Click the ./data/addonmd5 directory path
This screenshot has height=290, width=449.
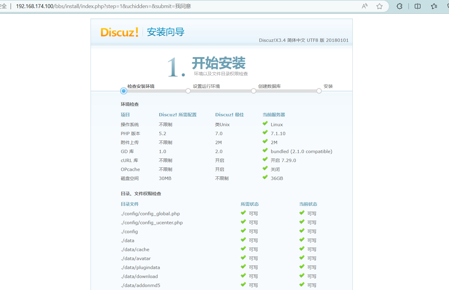[140, 286]
